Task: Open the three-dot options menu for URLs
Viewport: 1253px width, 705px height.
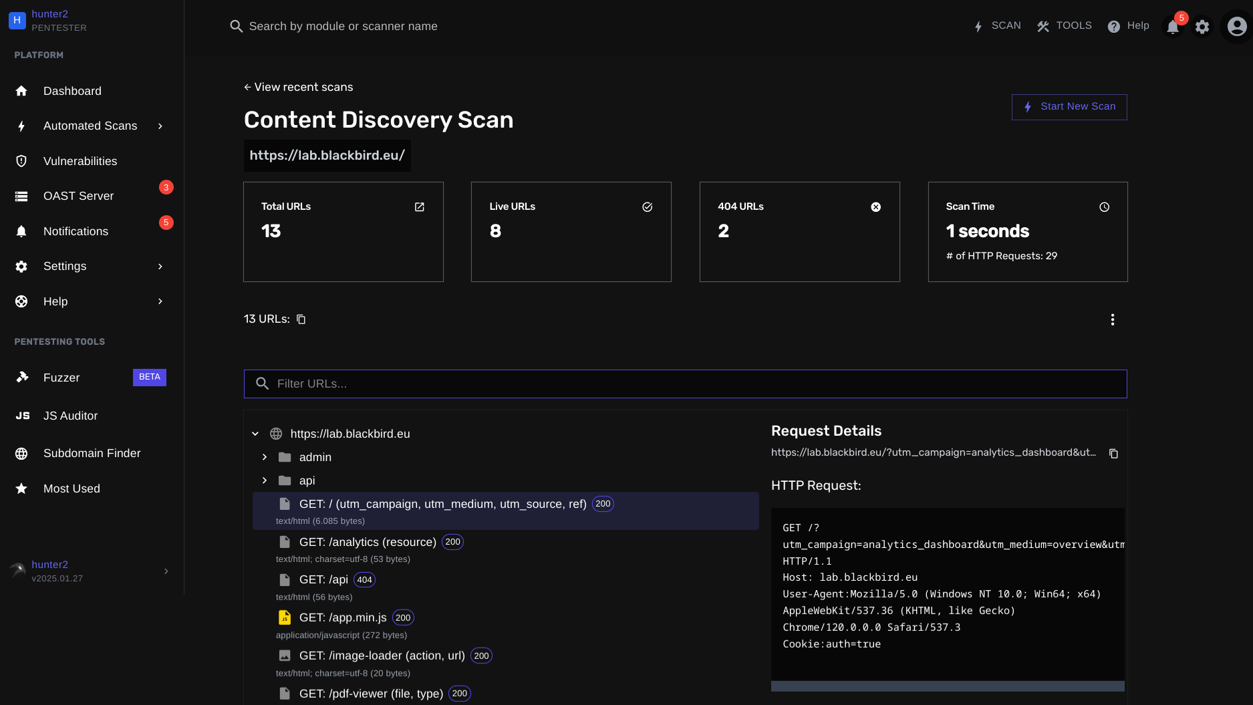Action: (1112, 319)
